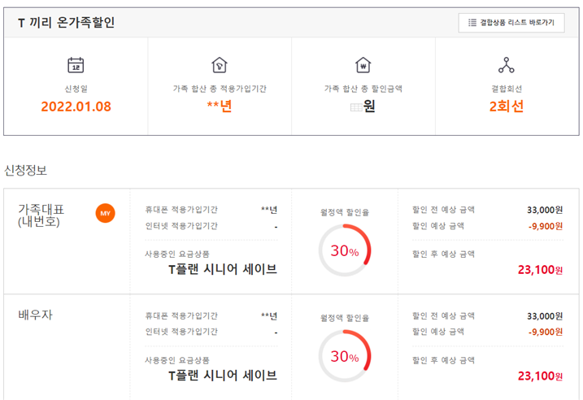The height and width of the screenshot is (400, 583).
Task: Click the T 끼리 온가족할인 heading
Action: 66,23
